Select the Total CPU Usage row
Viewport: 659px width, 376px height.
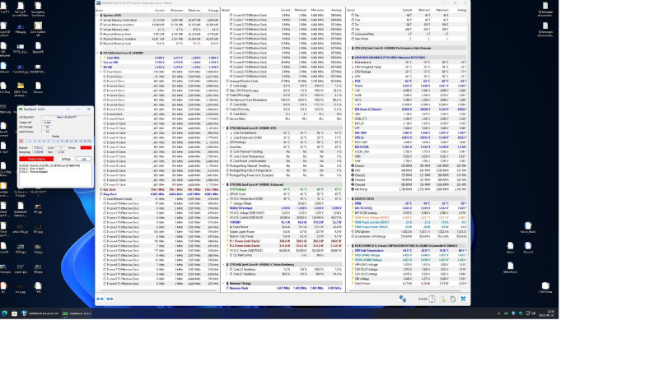point(283,95)
